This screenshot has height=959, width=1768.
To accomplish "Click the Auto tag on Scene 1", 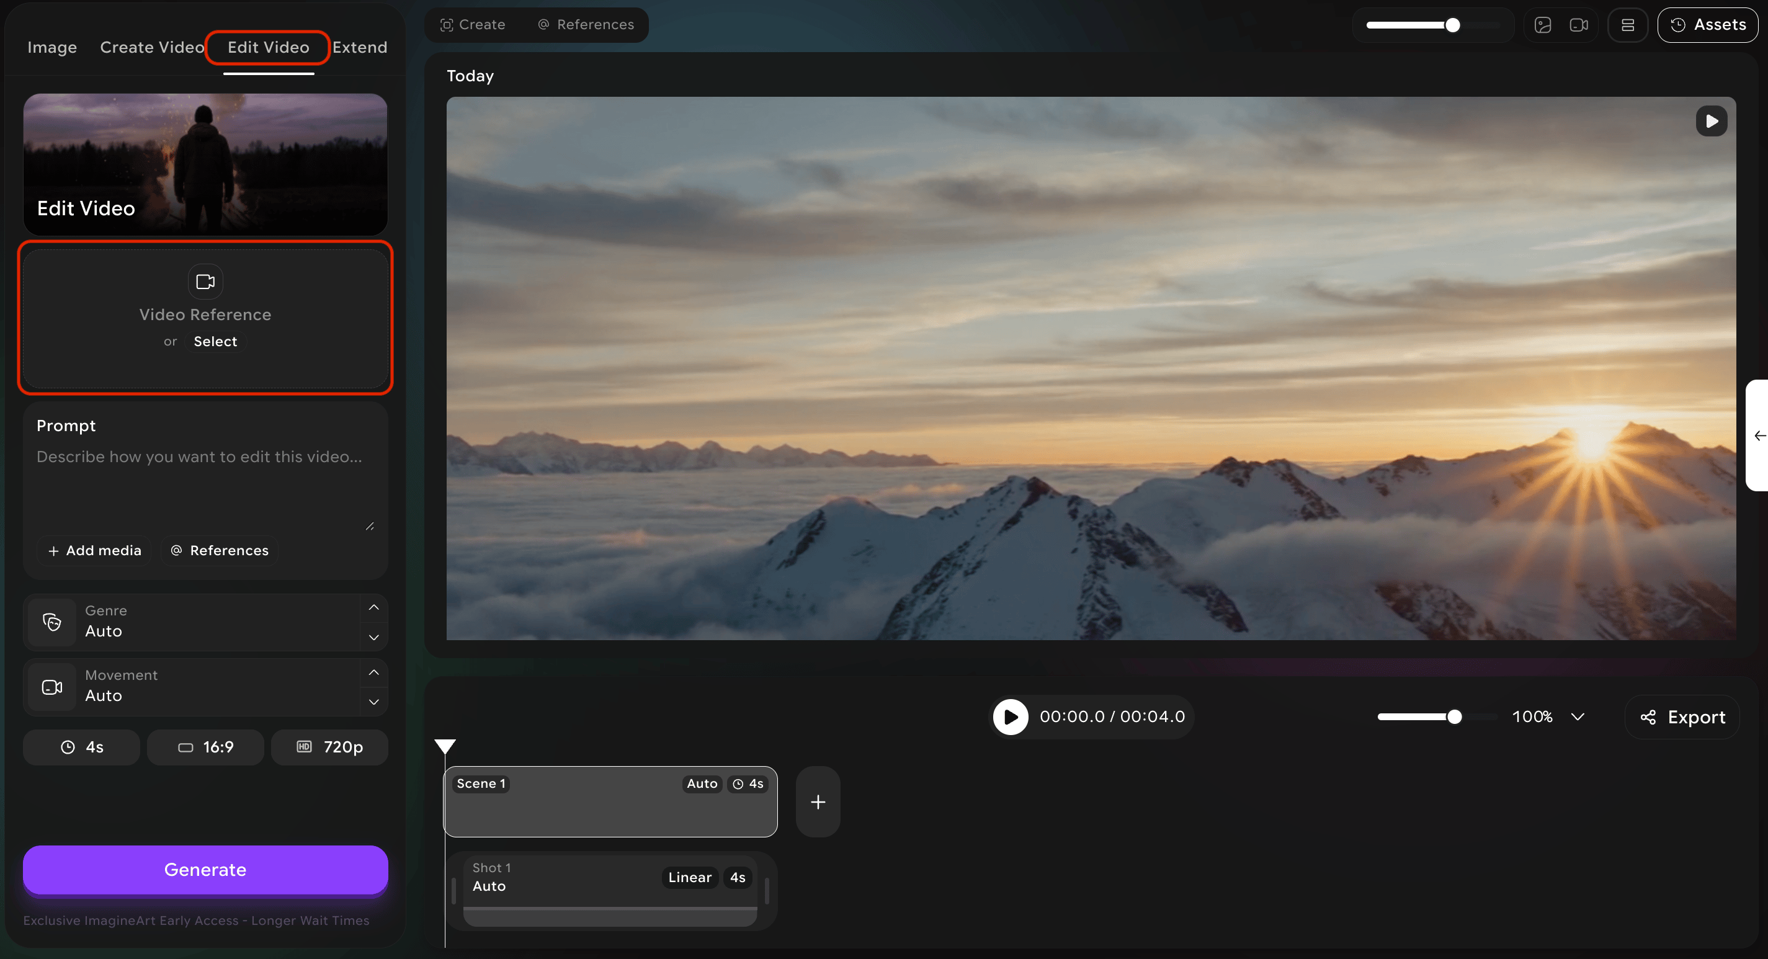I will point(702,784).
